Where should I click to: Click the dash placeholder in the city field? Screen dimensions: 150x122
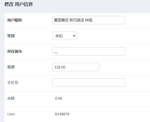(56, 53)
